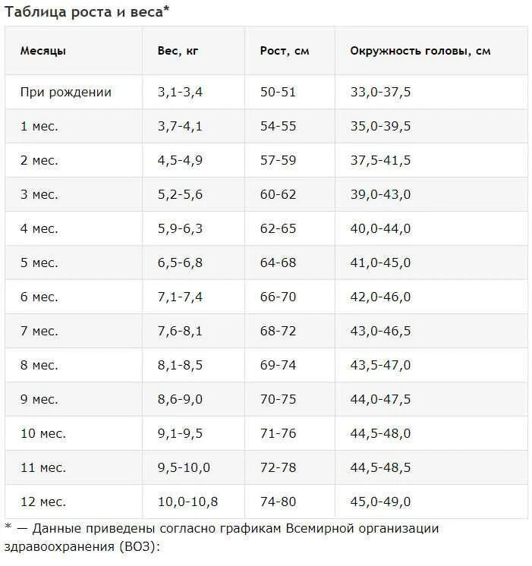
Task: Click head circumference 44,5-48,5 cell
Action: 380,467
